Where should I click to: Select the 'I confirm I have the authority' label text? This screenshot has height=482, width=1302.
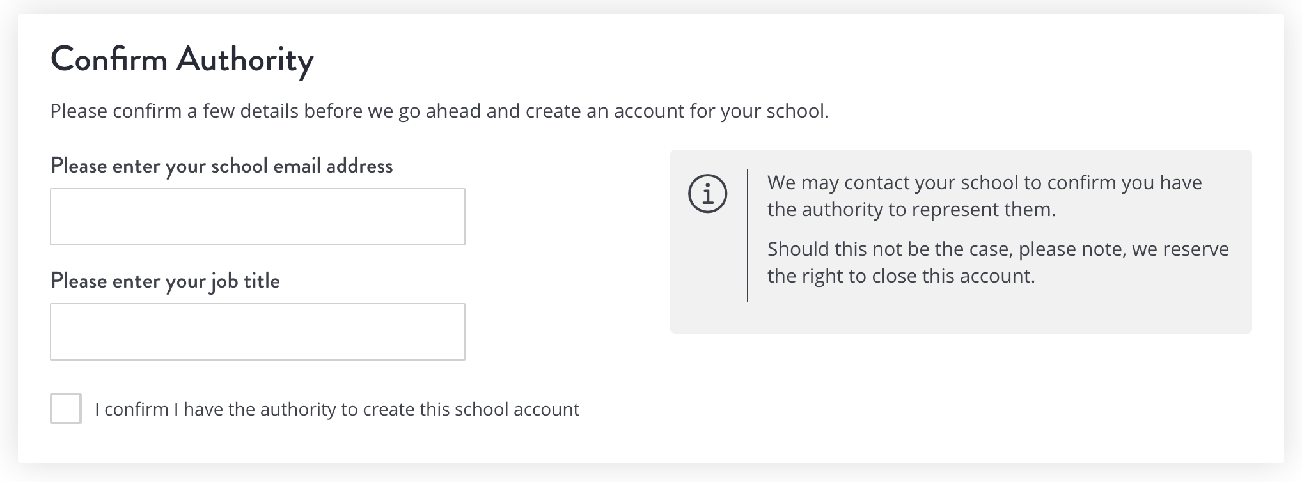tap(337, 409)
